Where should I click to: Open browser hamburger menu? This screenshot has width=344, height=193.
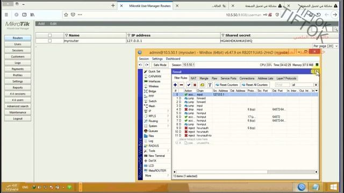(6, 14)
